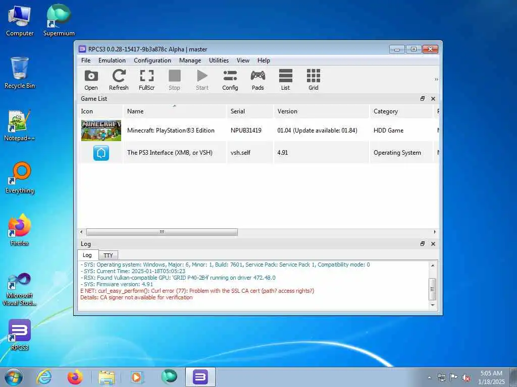Select the PS3 Interface XMB icon
The image size is (517, 387).
click(x=101, y=153)
